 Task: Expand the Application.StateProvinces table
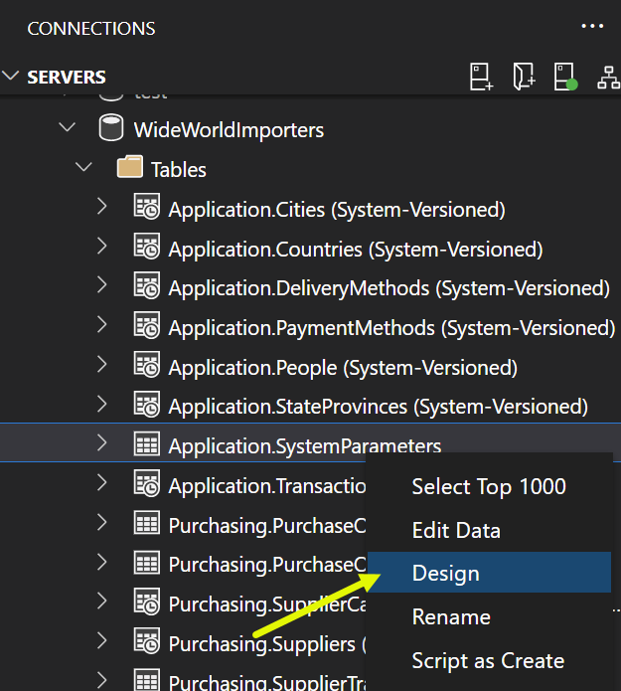click(x=101, y=404)
